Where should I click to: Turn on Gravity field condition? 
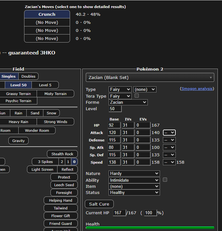coord(18,141)
